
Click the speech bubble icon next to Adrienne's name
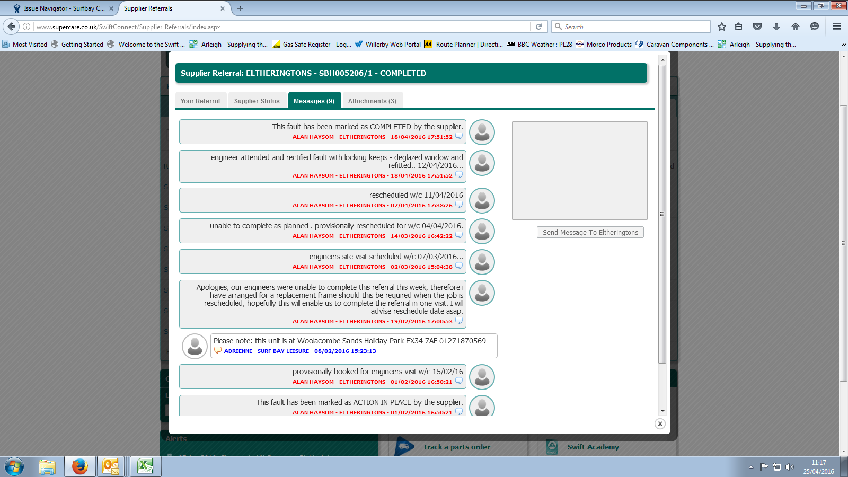218,350
